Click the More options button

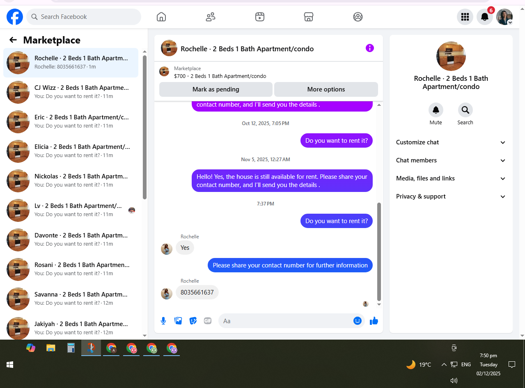click(326, 89)
